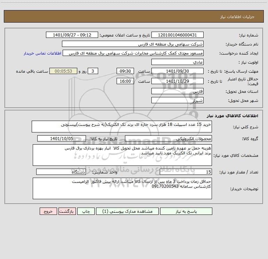This screenshot has height=259, width=268.
Task: Click the header 'جزئیات اطلاعات نیاز'
Action: [x=237, y=17]
